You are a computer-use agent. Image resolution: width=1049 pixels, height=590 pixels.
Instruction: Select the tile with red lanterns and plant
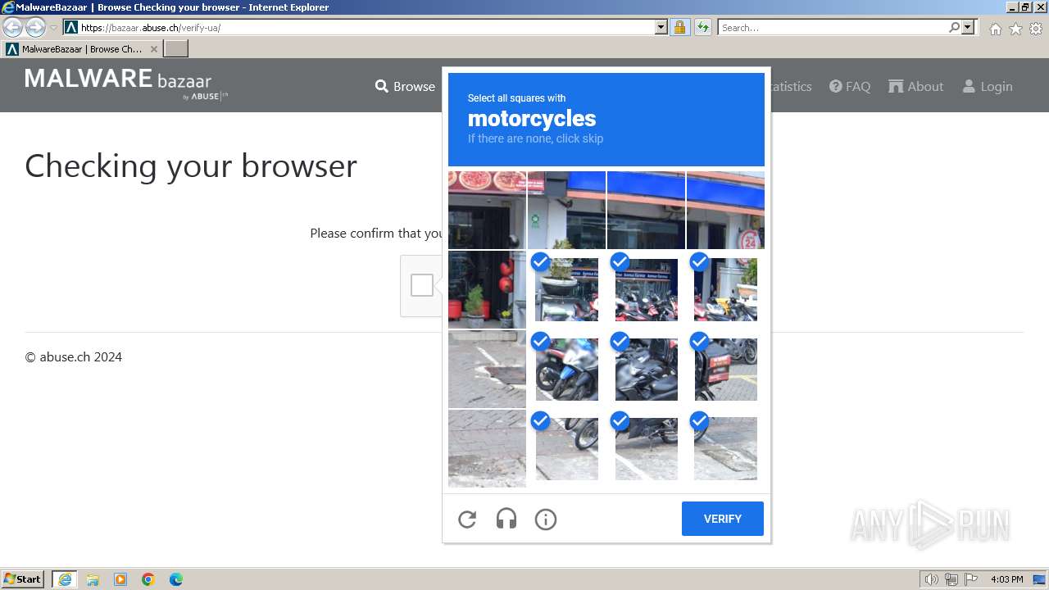tap(487, 289)
